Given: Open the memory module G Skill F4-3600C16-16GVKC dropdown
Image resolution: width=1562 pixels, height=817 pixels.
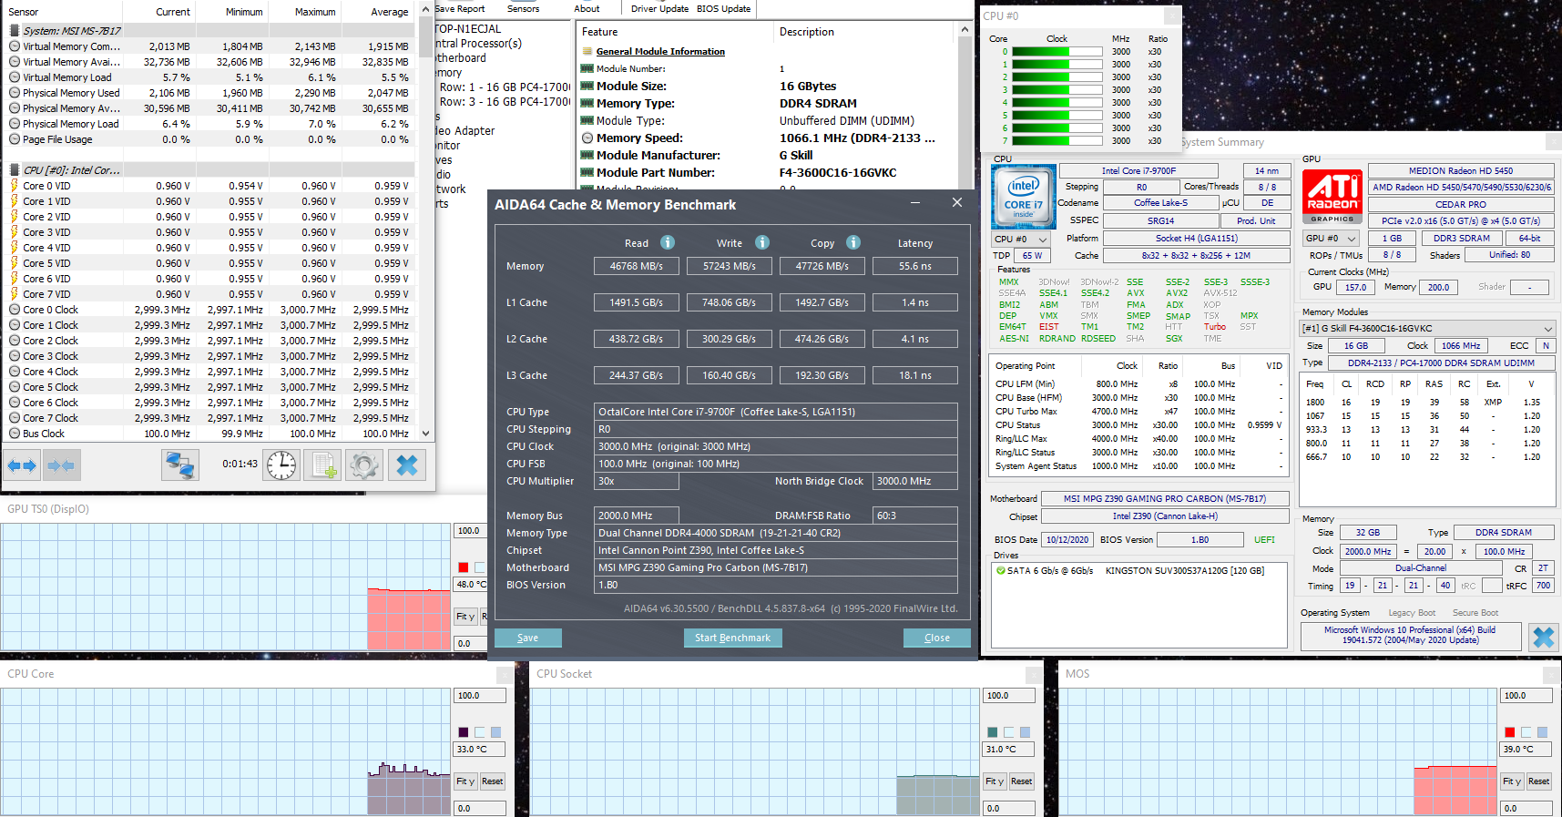Looking at the screenshot, I should click(1427, 328).
